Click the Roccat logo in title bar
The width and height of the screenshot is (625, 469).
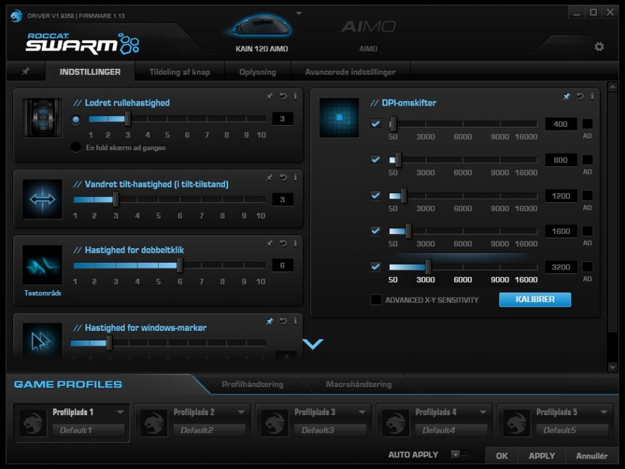click(16, 16)
